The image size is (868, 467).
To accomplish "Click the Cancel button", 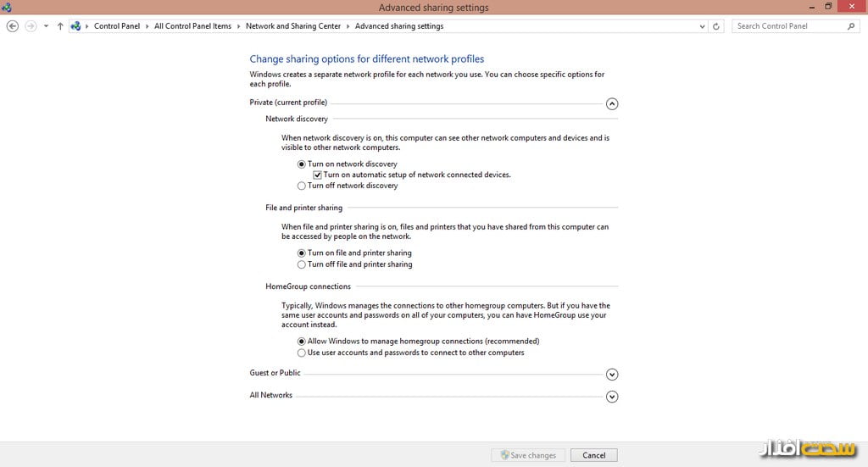I will (x=593, y=455).
